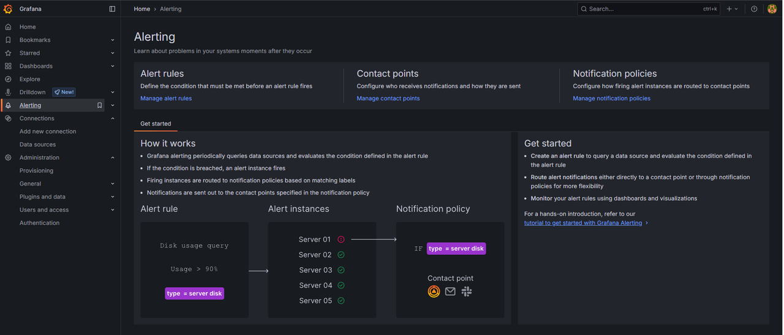Click the purple type = server disk label in Alert rule
Viewport: 784px width, 335px height.
(x=194, y=293)
